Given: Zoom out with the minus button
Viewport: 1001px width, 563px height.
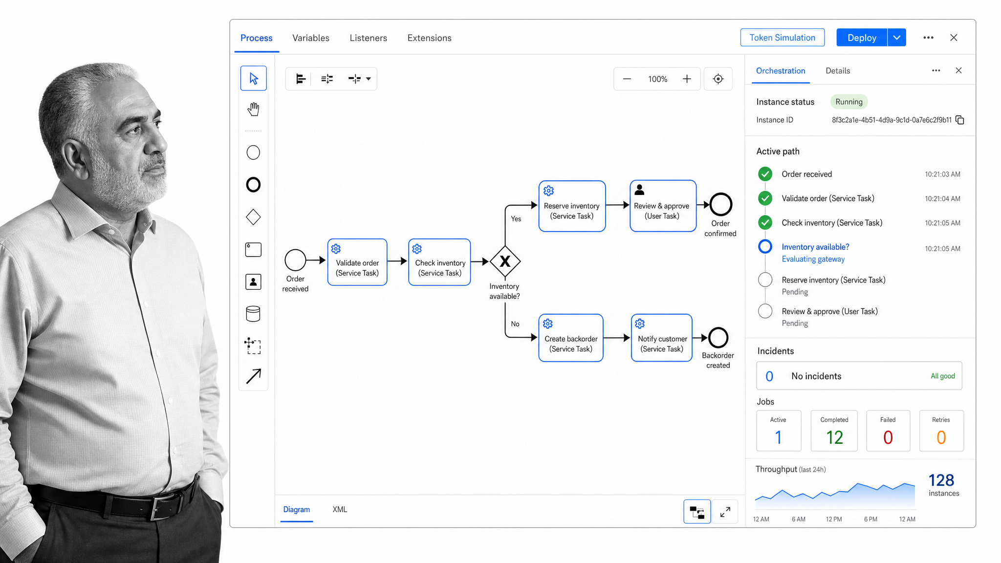Looking at the screenshot, I should [x=627, y=79].
